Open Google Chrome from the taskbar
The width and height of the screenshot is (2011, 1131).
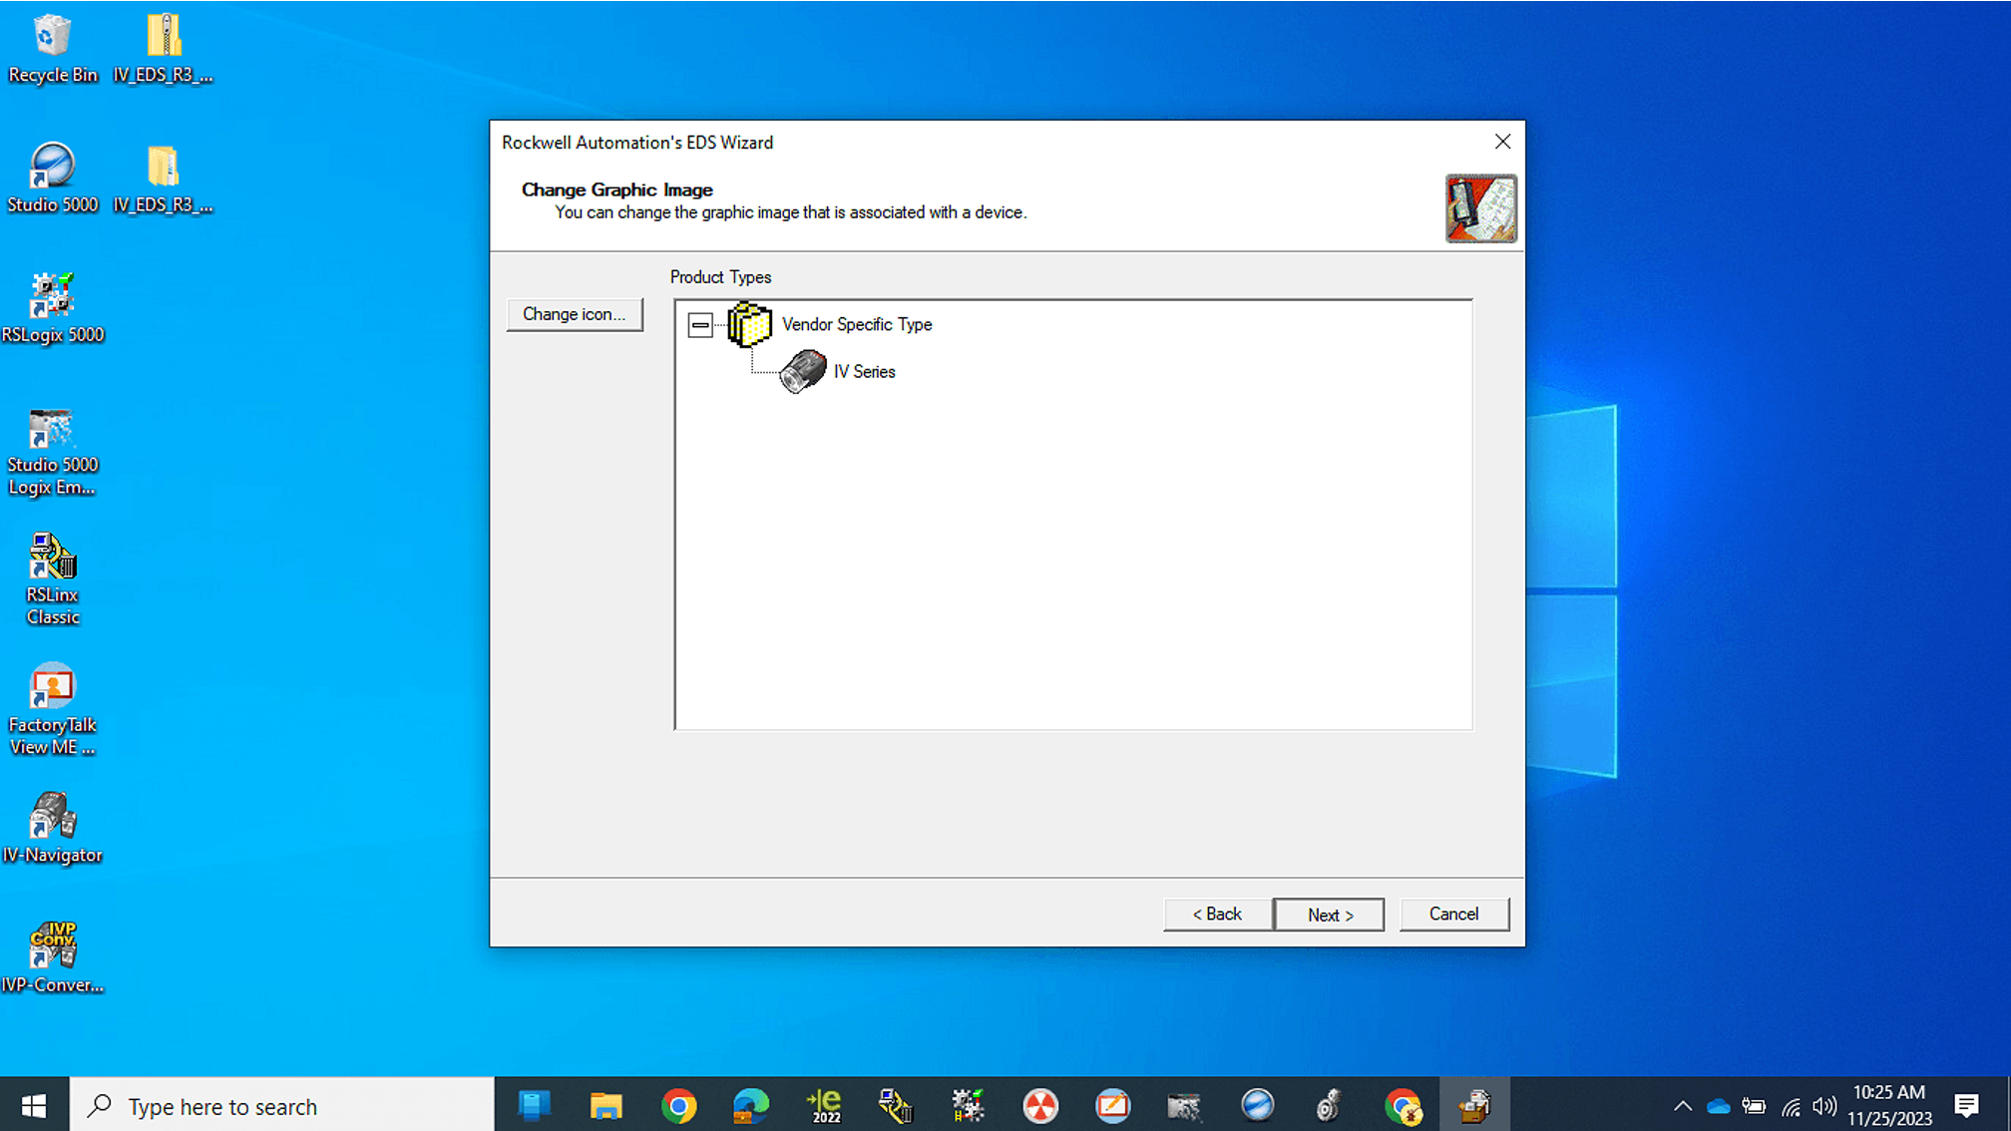[678, 1106]
